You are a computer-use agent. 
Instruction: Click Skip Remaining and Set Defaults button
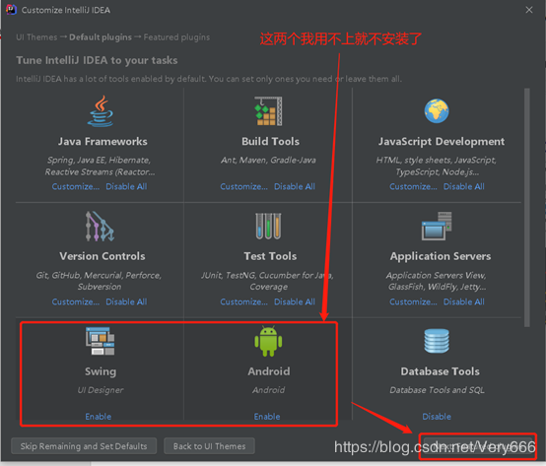84,446
